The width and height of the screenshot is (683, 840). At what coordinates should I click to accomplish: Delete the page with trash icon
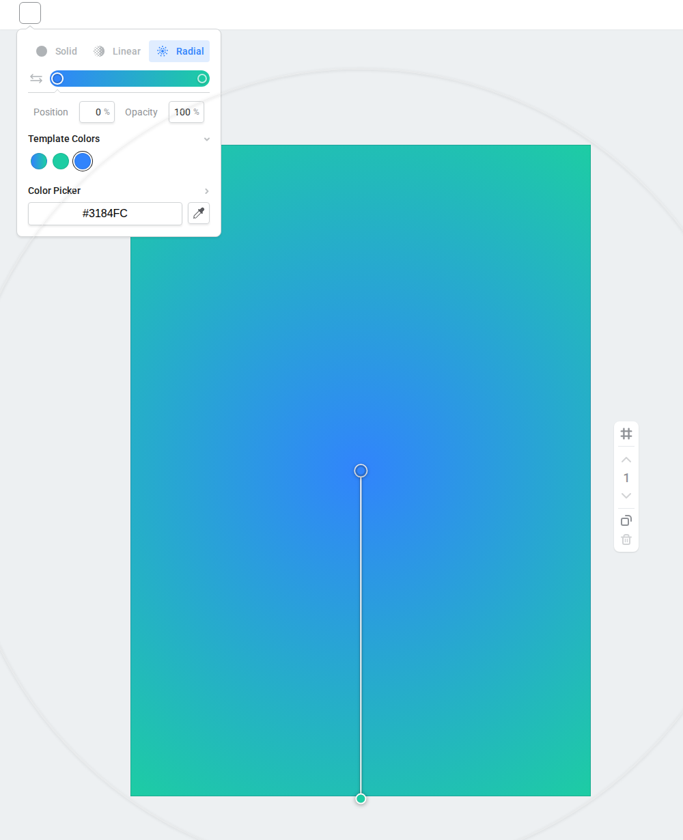(626, 540)
